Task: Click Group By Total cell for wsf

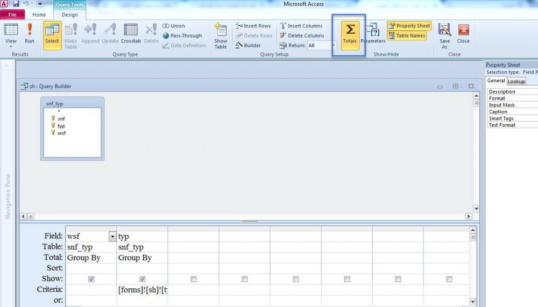Action: (x=91, y=258)
